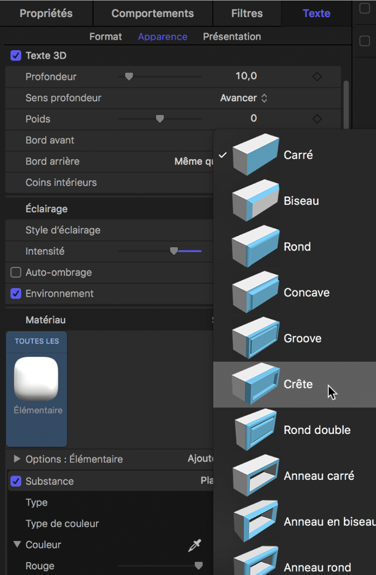Click the Profondeur keyframe diamond
The image size is (376, 575).
[316, 76]
